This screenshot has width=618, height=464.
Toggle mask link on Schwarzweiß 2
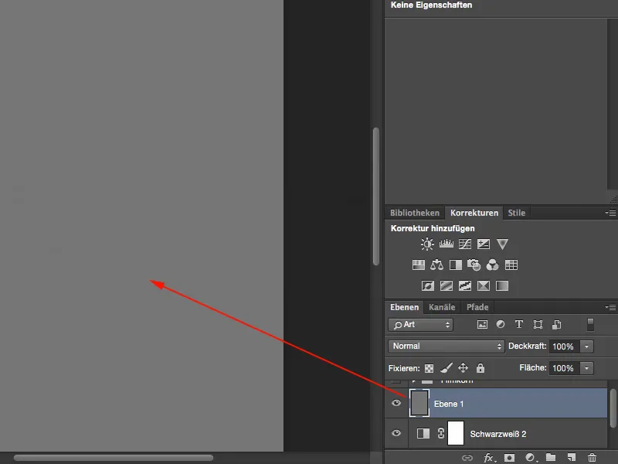point(440,433)
